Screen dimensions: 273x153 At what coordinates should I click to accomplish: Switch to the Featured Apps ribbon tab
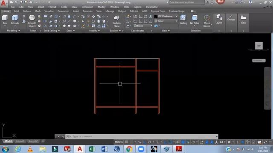(177, 11)
